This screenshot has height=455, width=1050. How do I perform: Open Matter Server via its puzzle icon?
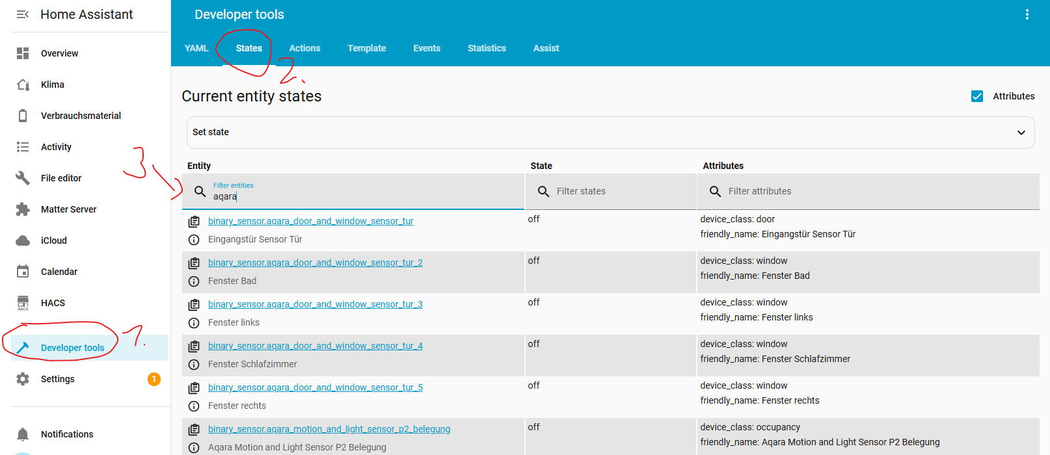23,209
